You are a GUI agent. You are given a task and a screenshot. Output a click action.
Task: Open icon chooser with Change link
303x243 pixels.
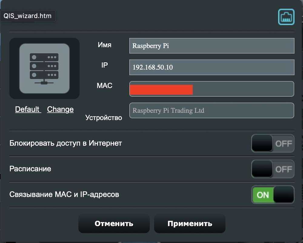tap(60, 109)
